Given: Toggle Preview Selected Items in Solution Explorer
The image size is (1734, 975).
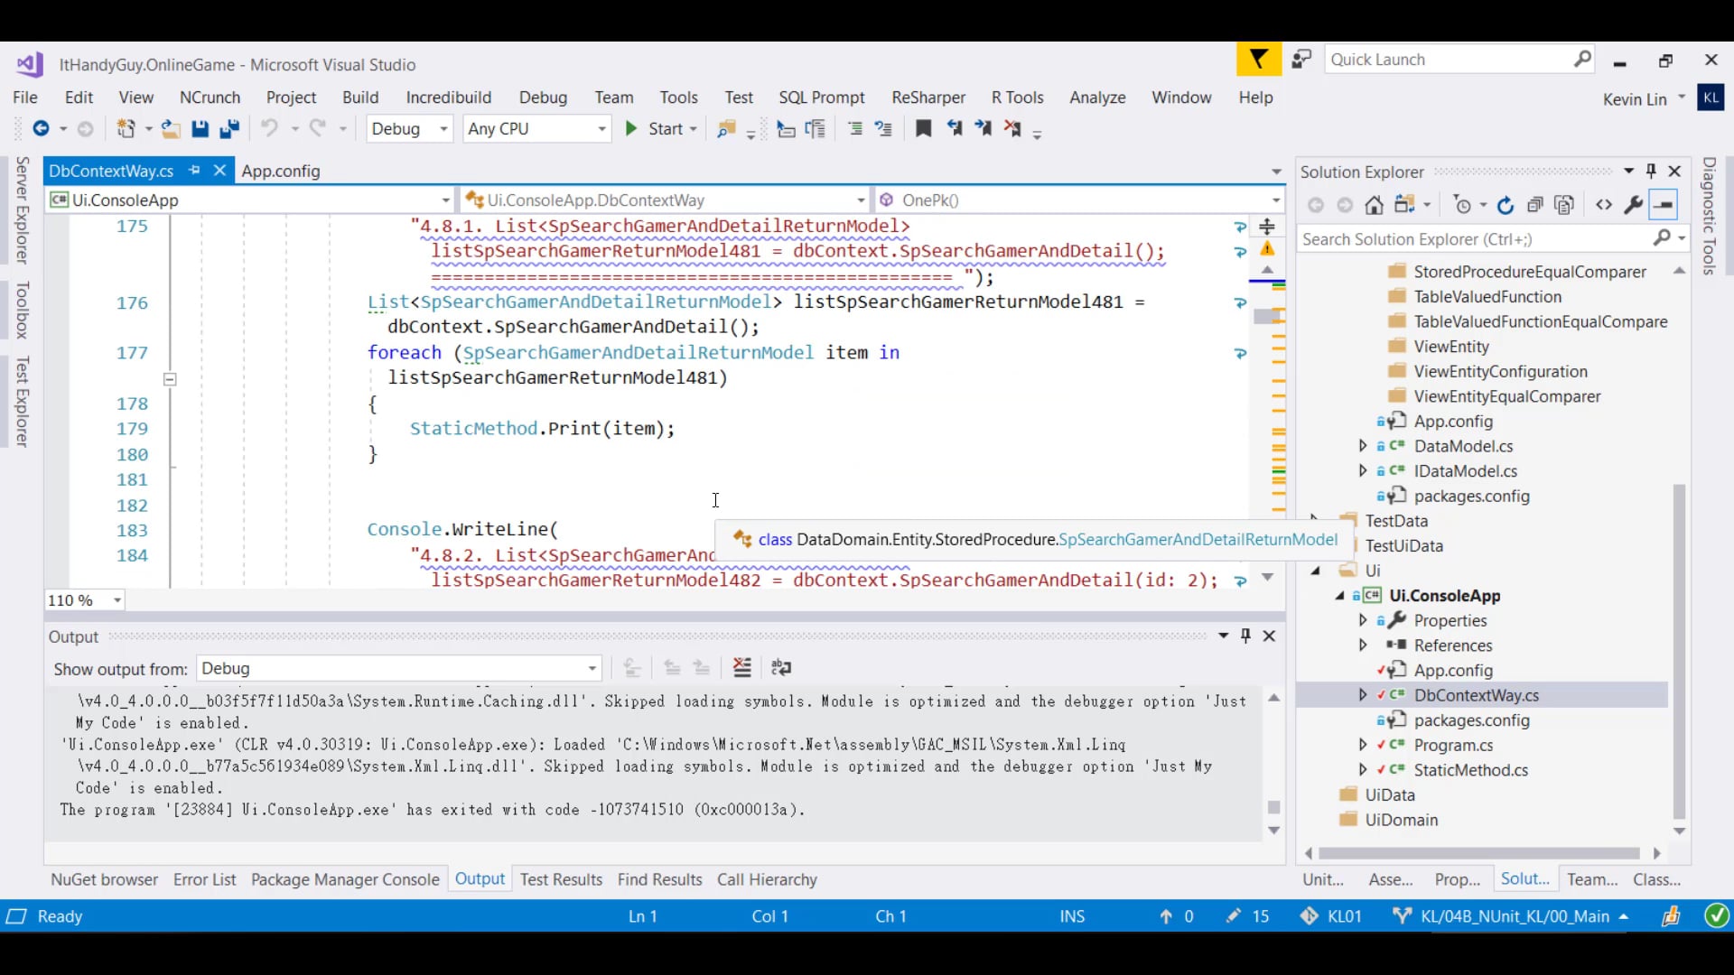Looking at the screenshot, I should coord(1664,206).
